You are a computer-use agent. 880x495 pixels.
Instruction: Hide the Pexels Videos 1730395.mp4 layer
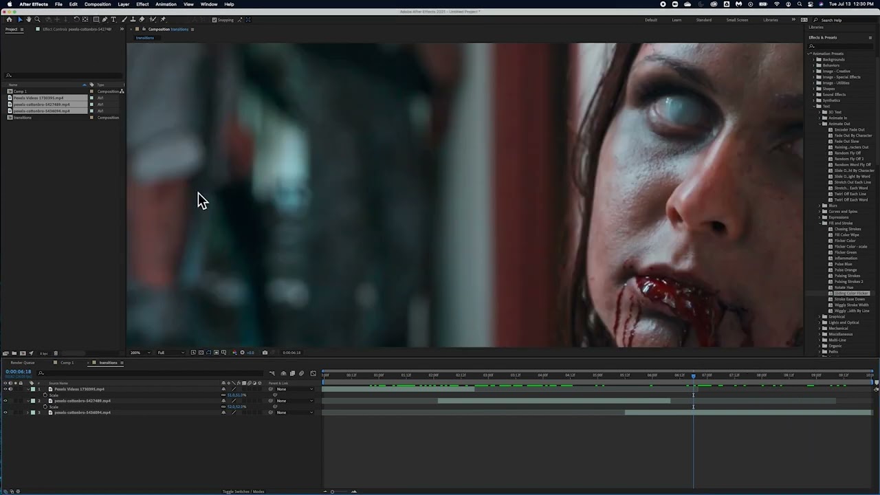click(x=5, y=389)
